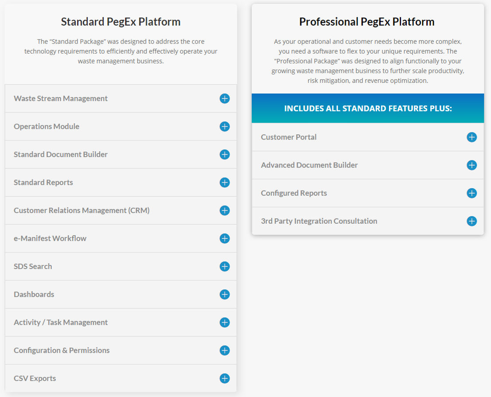This screenshot has height=397, width=491.
Task: Click the CSV Exports label
Action: coord(35,378)
